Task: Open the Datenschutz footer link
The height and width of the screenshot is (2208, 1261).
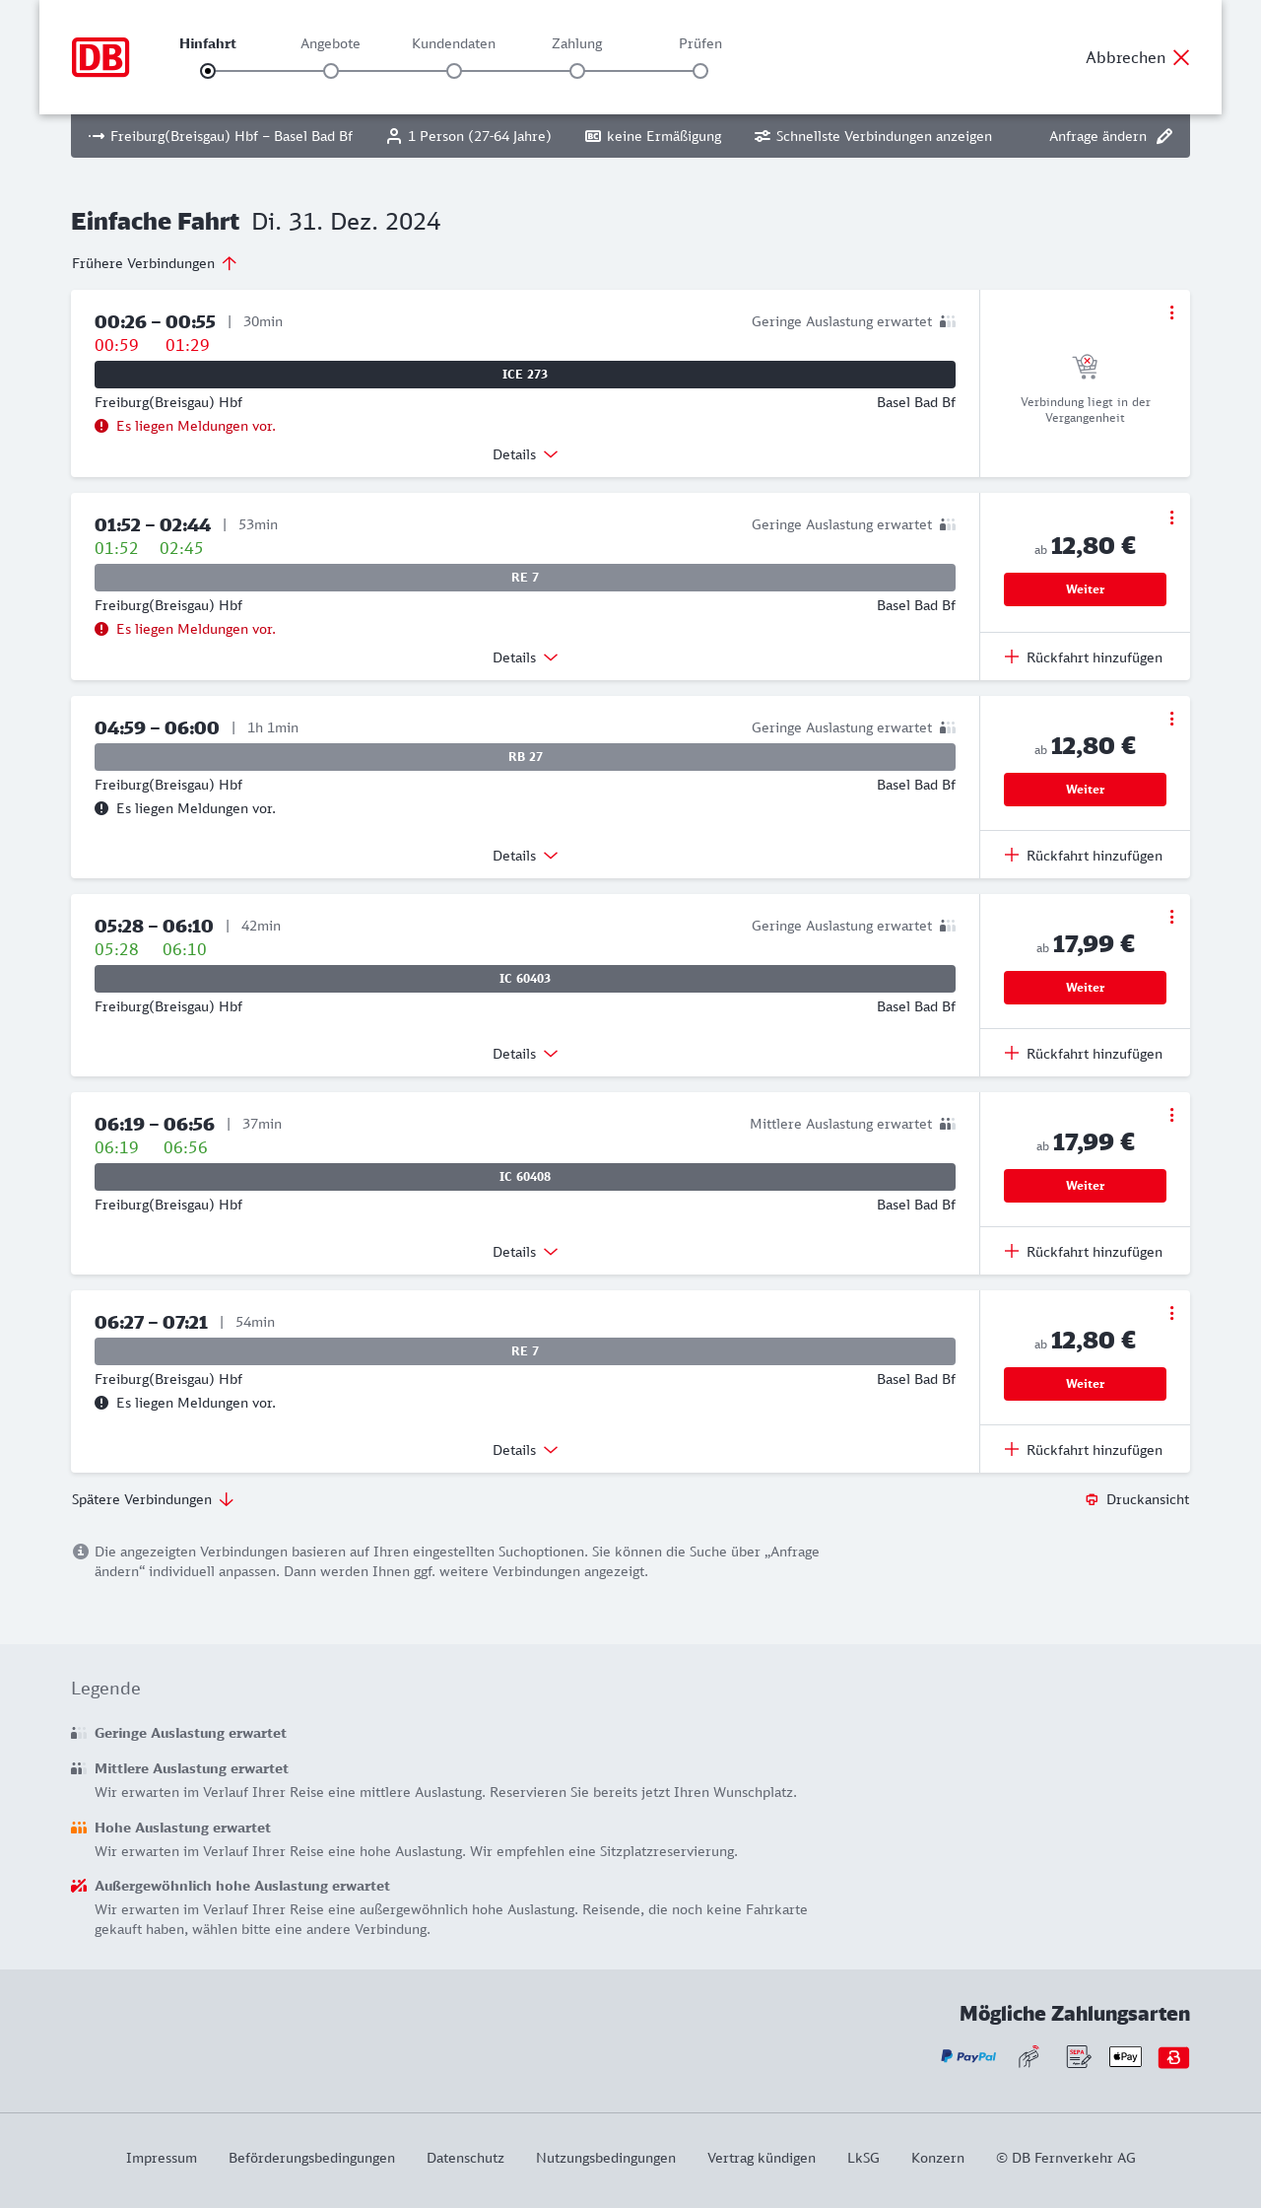Action: point(465,2158)
